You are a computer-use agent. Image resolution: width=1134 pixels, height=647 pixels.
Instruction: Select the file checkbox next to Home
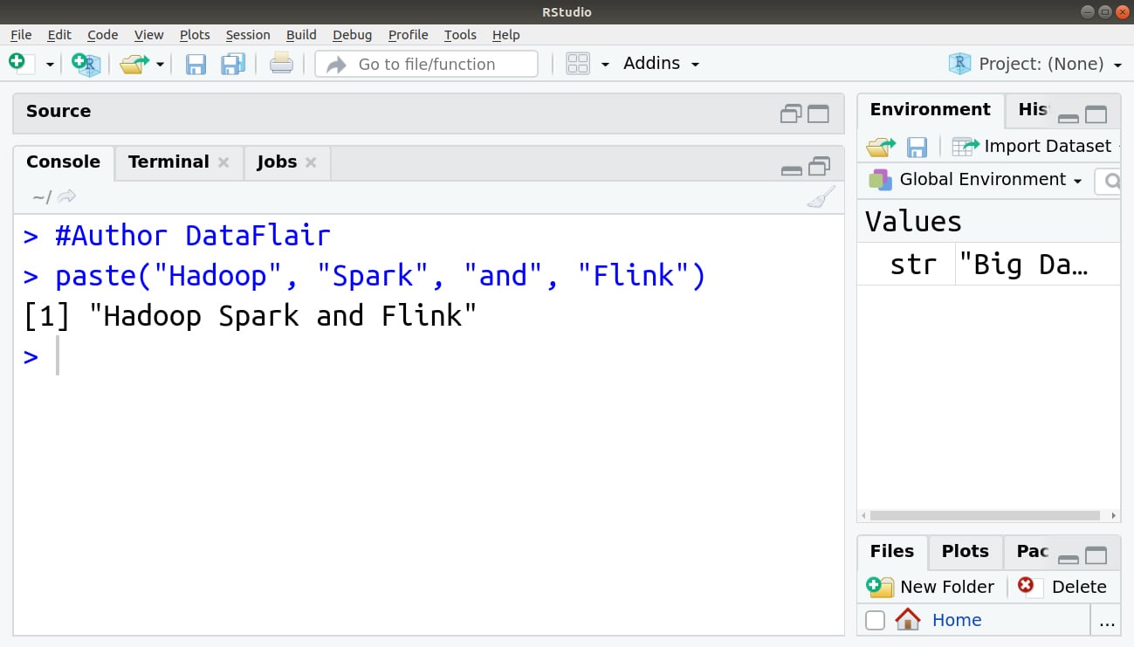pyautogui.click(x=875, y=620)
